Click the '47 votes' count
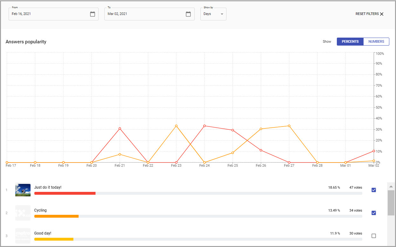This screenshot has width=396, height=247. click(x=356, y=187)
